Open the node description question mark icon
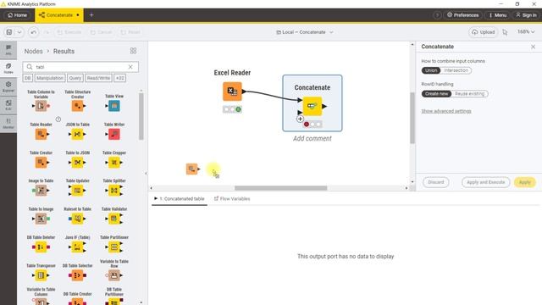Screen dimensions: 542x305 pos(58,119)
